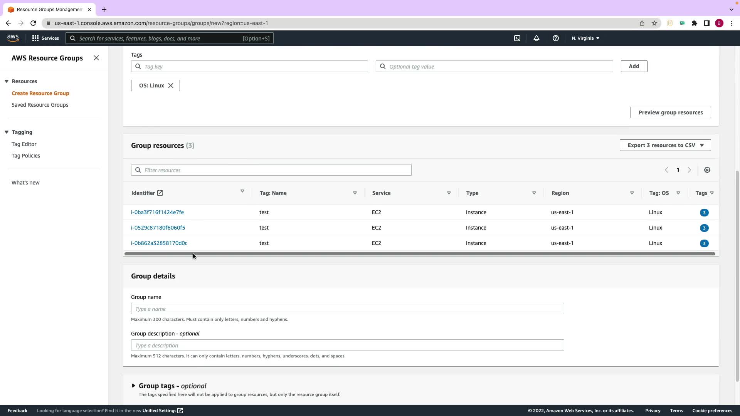Sort by the Service column

(449, 193)
